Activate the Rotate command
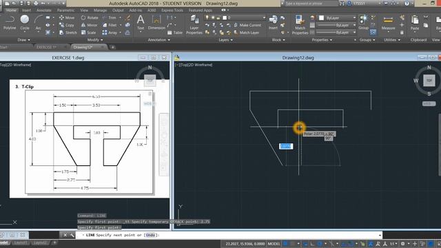This screenshot has width=441, height=248. (x=90, y=18)
